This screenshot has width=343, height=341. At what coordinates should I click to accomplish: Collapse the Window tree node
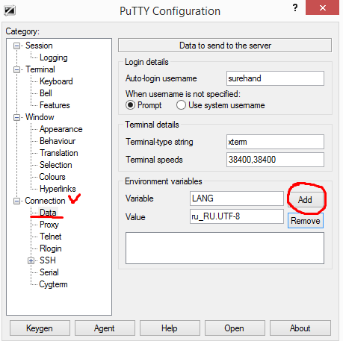point(16,117)
